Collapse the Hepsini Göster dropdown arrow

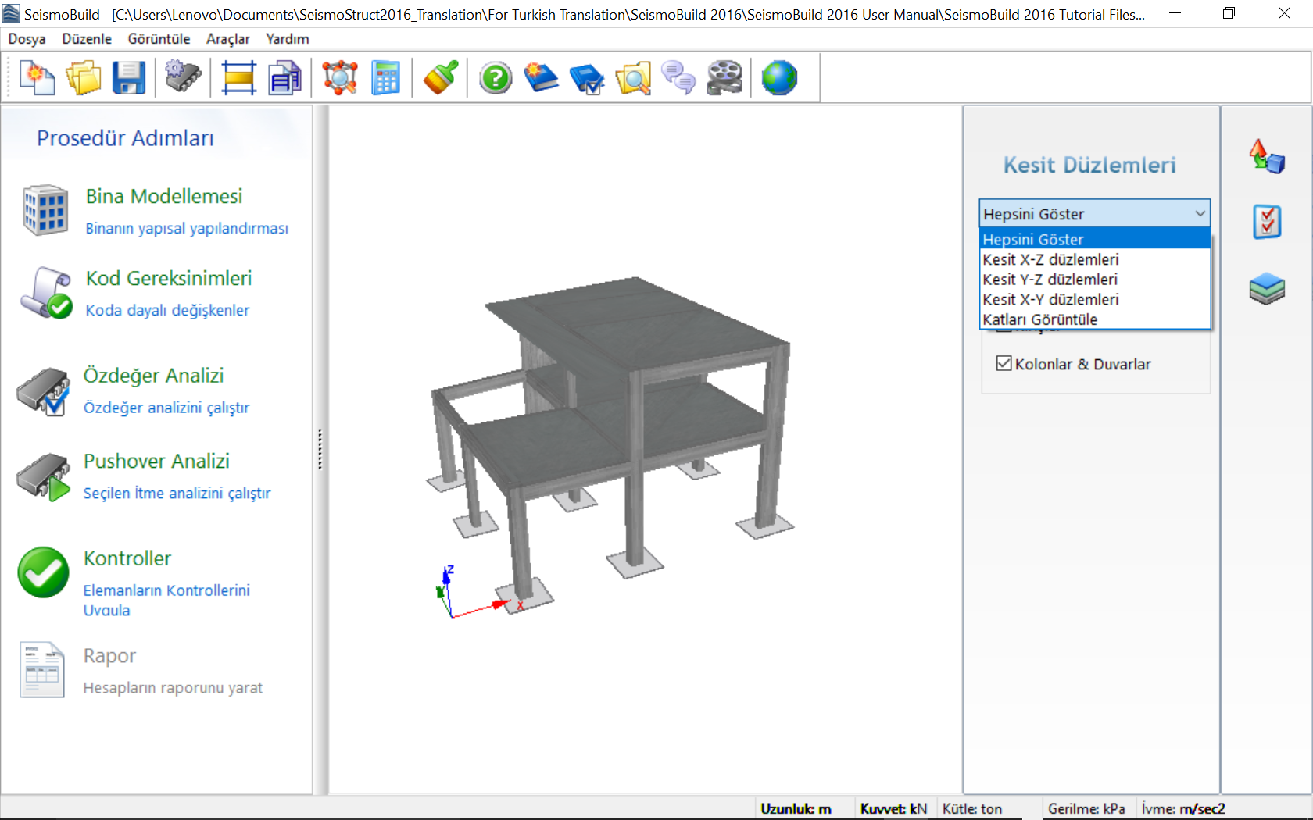[1200, 213]
